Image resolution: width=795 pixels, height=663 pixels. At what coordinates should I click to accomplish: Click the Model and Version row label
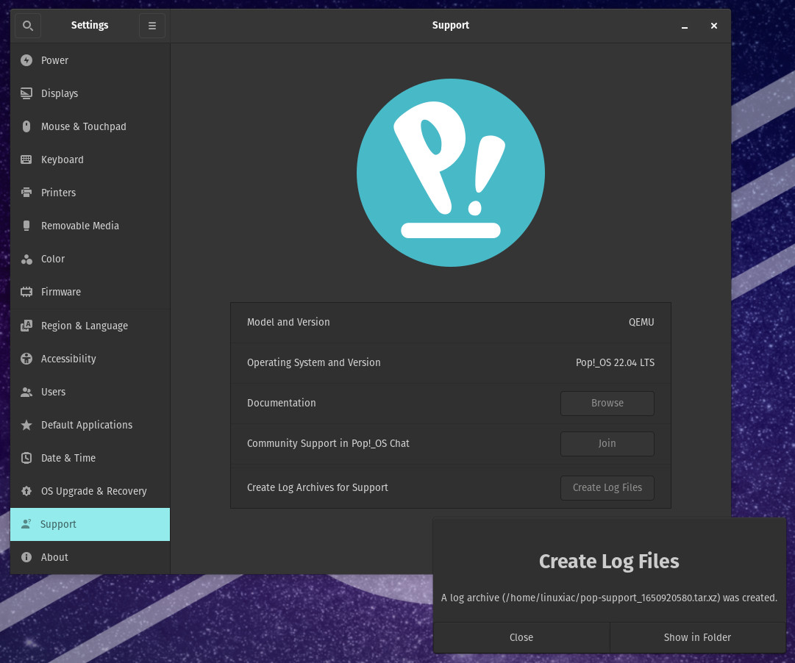(x=288, y=322)
